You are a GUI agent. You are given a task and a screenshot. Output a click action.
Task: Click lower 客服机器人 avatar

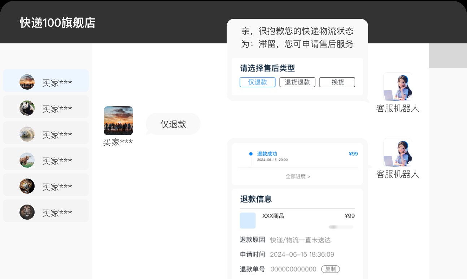[x=398, y=153]
